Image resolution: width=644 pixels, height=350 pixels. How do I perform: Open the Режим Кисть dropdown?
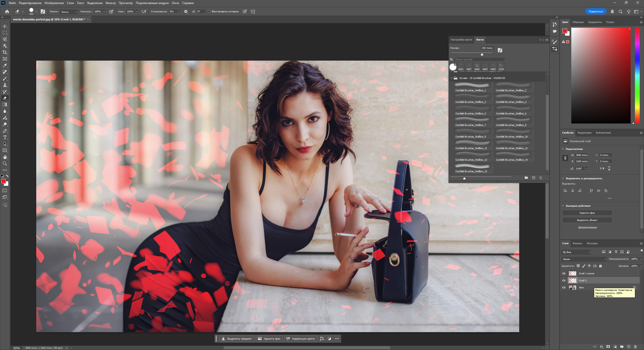tap(69, 12)
